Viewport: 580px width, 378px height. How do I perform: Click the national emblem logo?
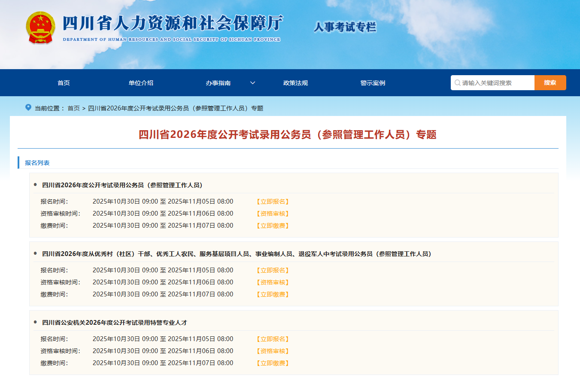[40, 27]
